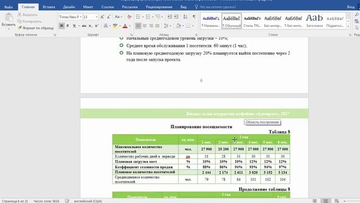Increase font size with grow-font icon

tap(102, 17)
